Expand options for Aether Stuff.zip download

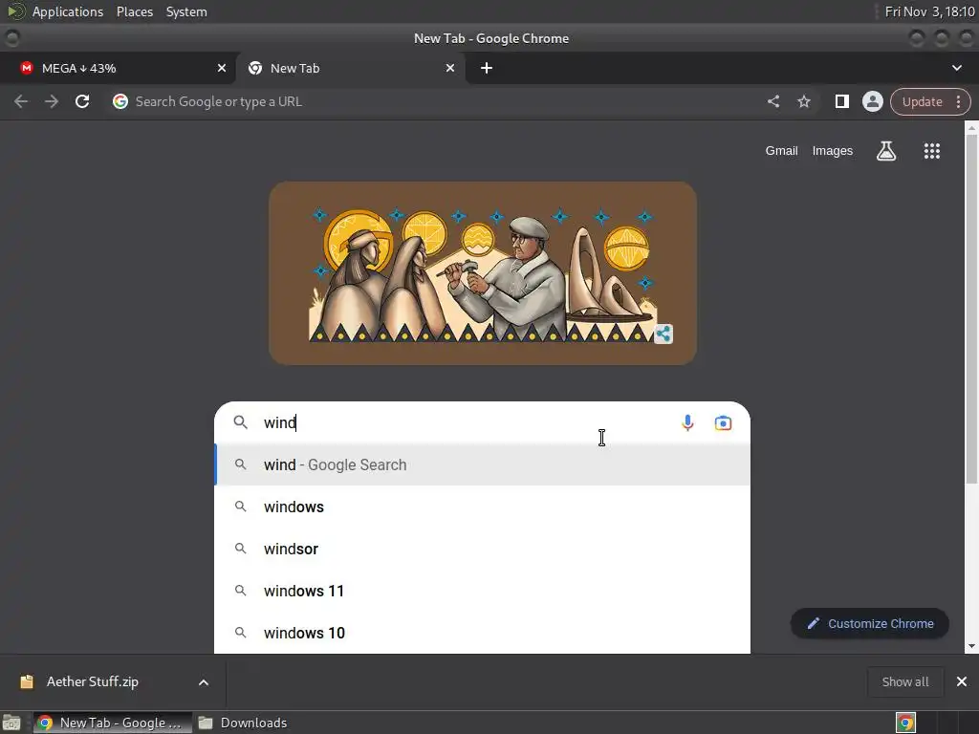[x=204, y=682]
